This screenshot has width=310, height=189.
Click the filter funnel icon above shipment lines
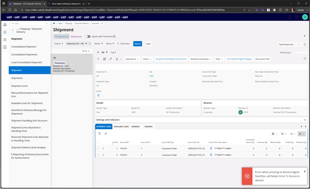click(99, 134)
